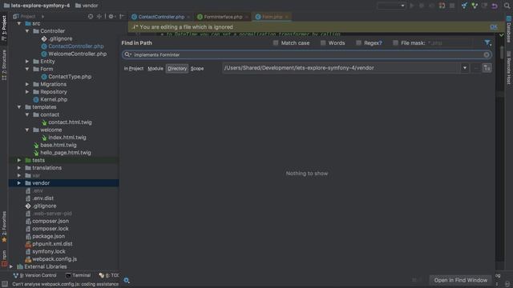Select the Module scope option

[156, 69]
